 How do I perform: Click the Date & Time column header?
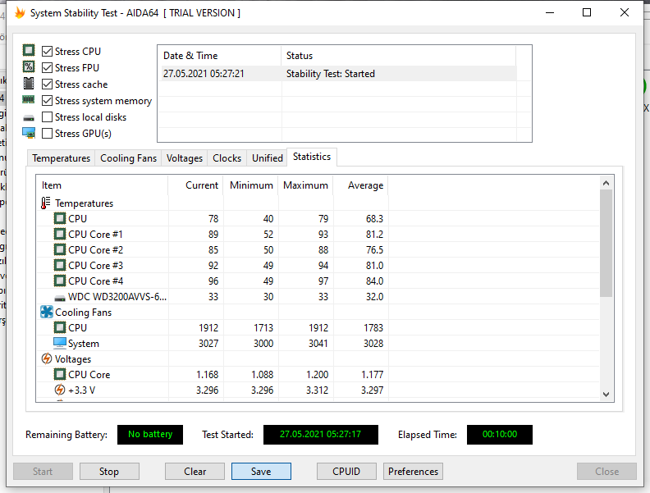219,56
